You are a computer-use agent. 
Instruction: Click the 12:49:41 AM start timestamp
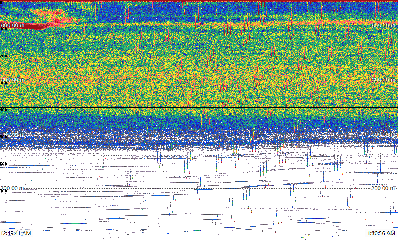pyautogui.click(x=16, y=233)
